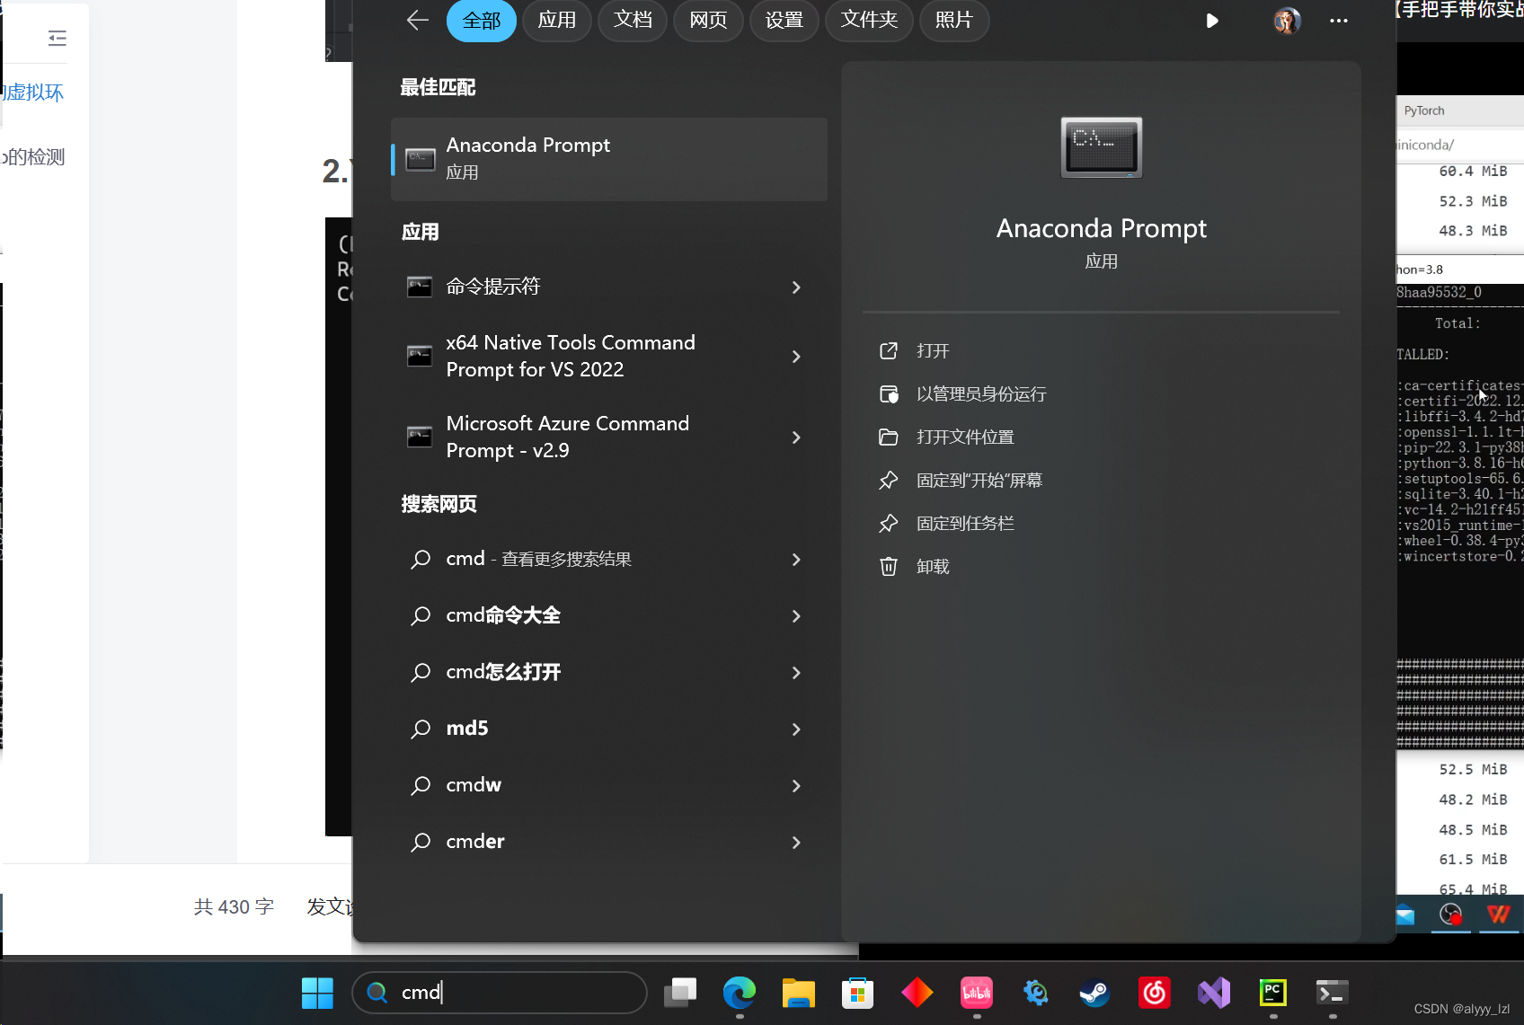Viewport: 1524px width, 1025px height.
Task: Click 卸载 to uninstall Anaconda Prompt
Action: (932, 566)
